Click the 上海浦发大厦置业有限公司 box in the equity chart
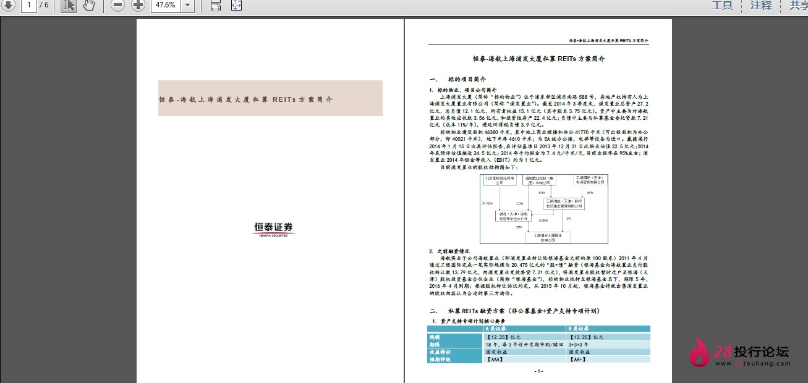Viewport: 808px width, 383px height. click(x=548, y=237)
